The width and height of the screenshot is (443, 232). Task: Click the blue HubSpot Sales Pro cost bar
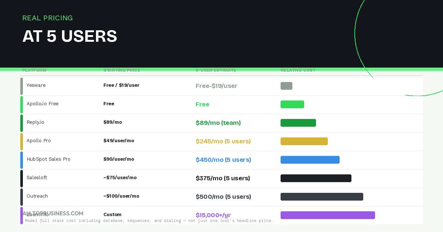point(310,160)
